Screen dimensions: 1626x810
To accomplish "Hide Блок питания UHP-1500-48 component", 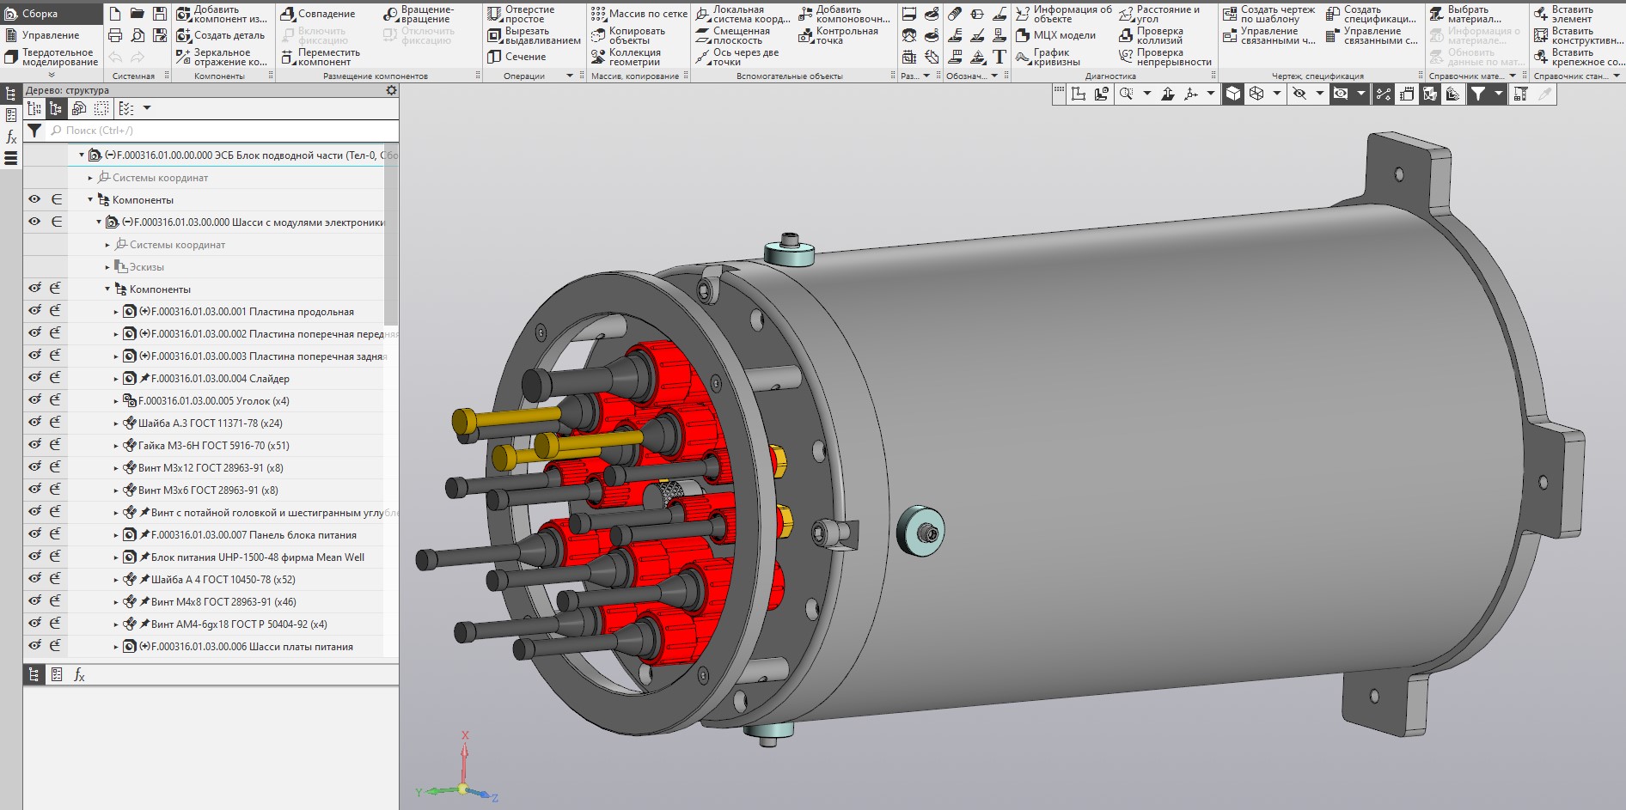I will 34,557.
